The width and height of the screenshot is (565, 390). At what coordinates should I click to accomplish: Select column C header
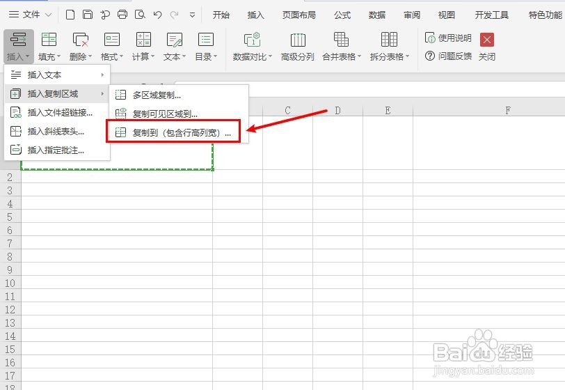click(287, 111)
